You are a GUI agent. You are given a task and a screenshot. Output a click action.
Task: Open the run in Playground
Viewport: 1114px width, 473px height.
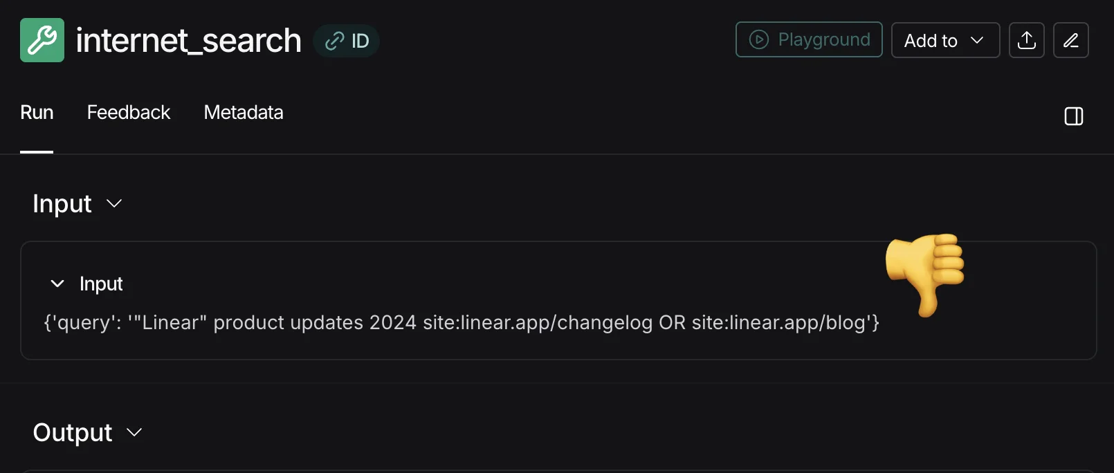coord(809,40)
